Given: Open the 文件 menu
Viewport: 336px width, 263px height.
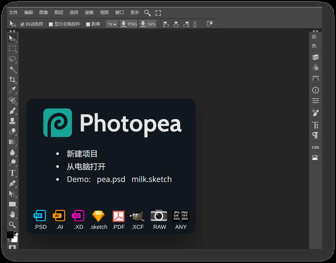Looking at the screenshot, I should pos(13,12).
